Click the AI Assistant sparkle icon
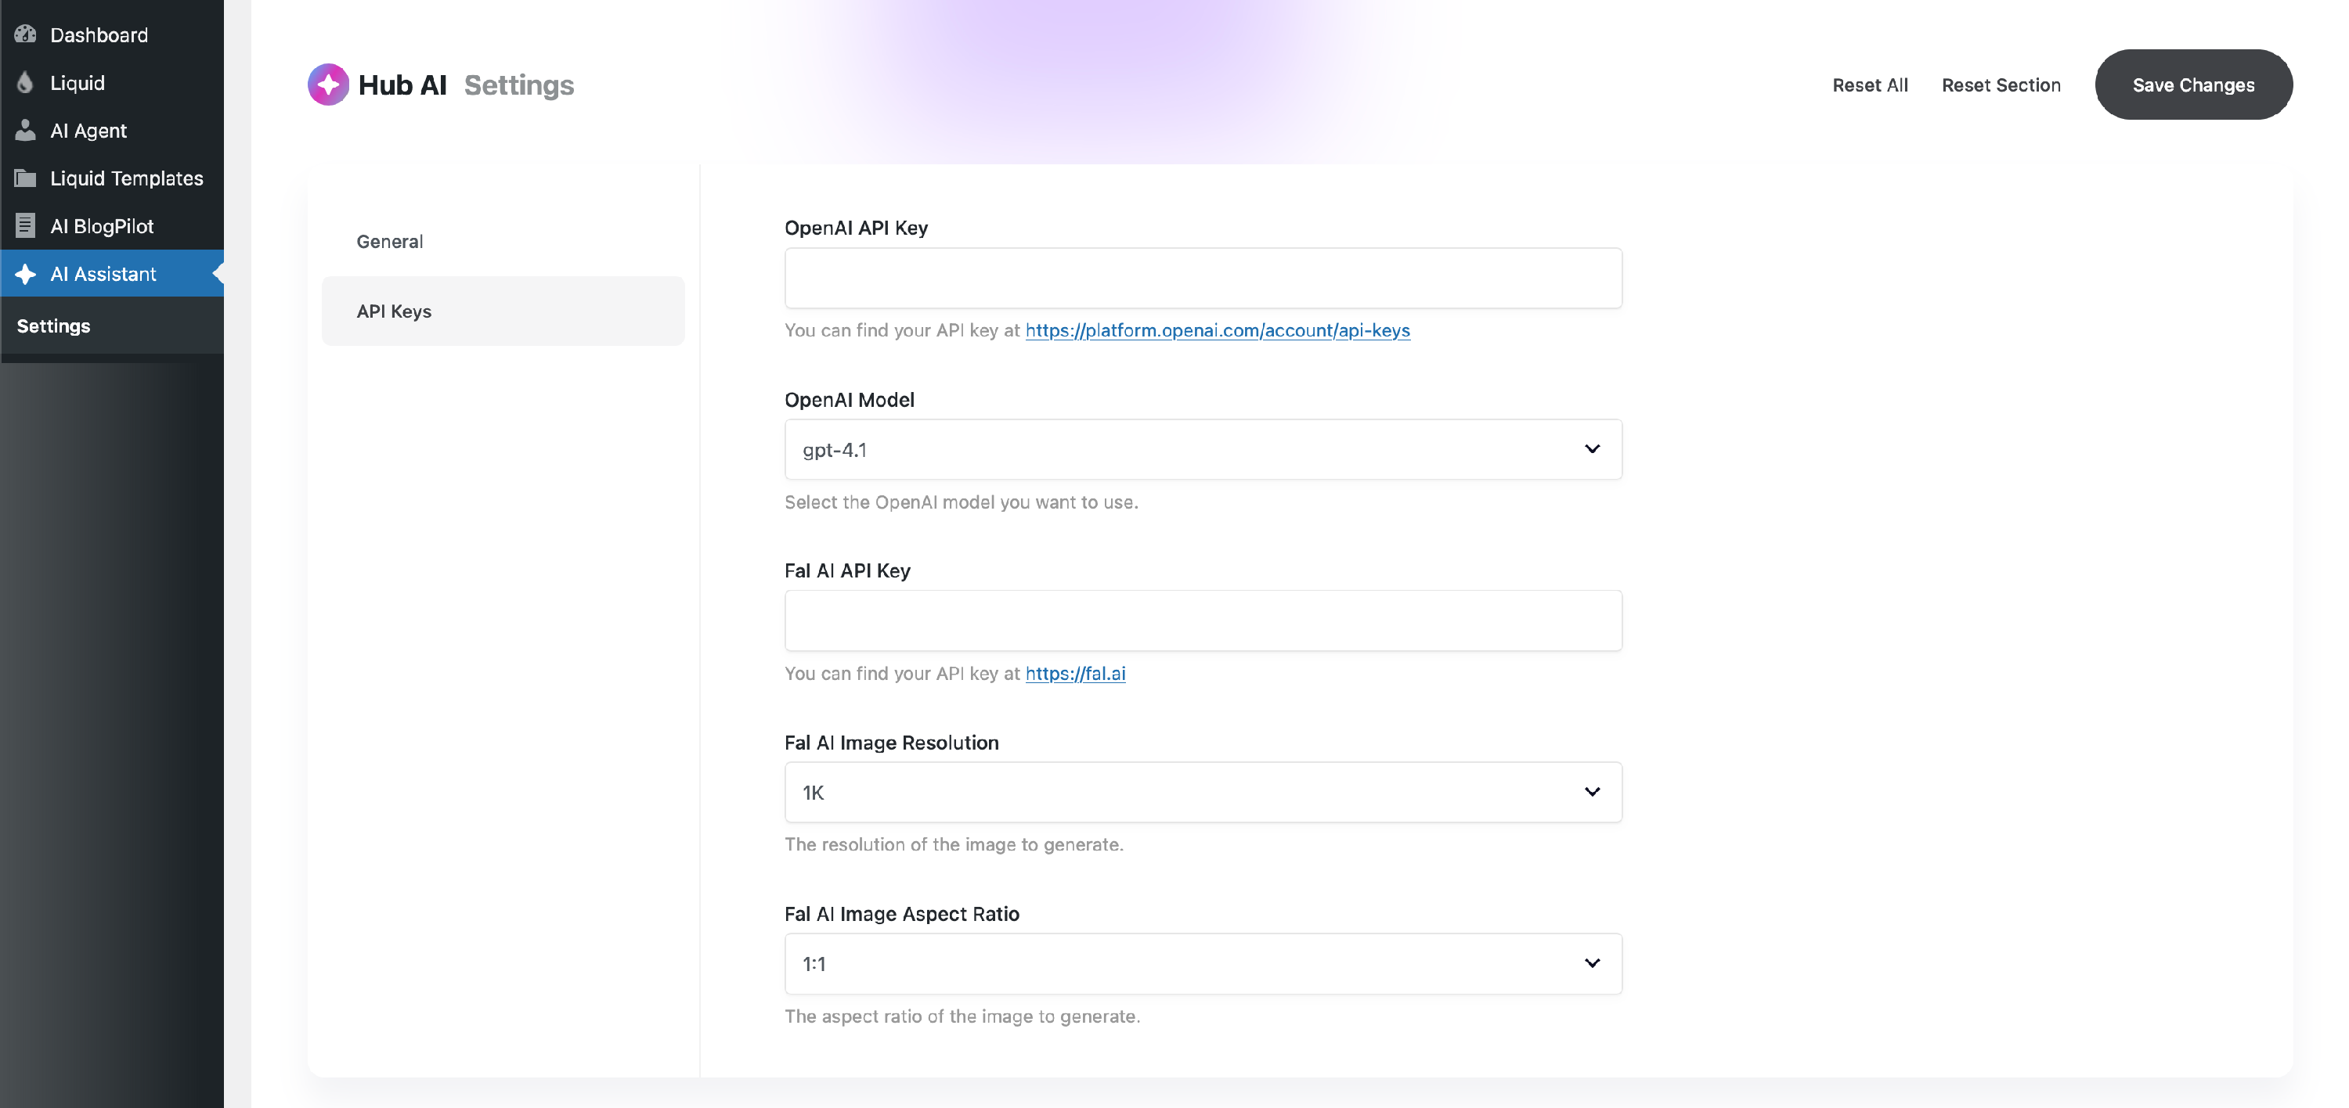2349x1108 pixels. pos(26,273)
